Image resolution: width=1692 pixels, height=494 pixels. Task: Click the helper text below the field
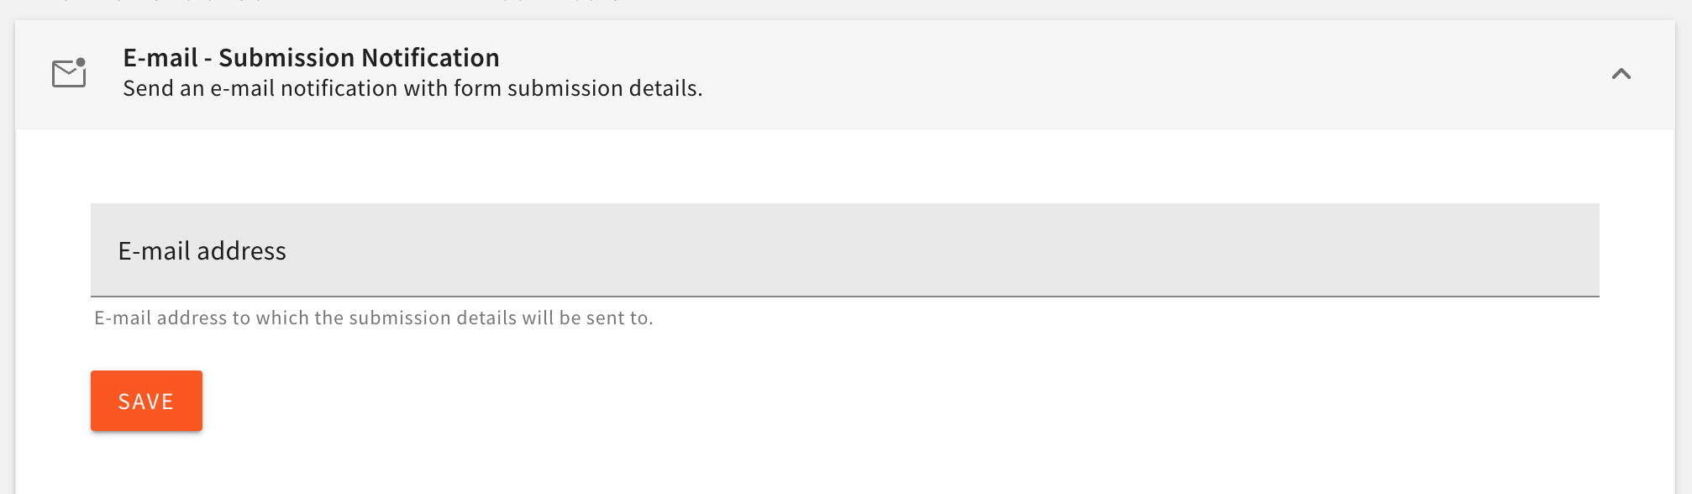[373, 318]
